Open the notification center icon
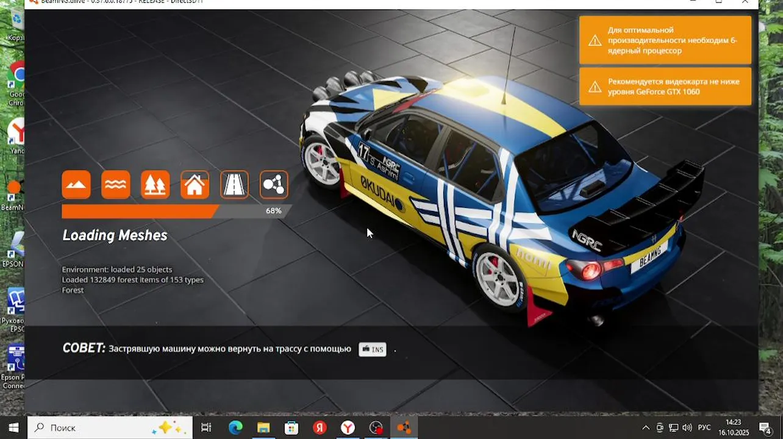This screenshot has height=439, width=783. point(765,427)
